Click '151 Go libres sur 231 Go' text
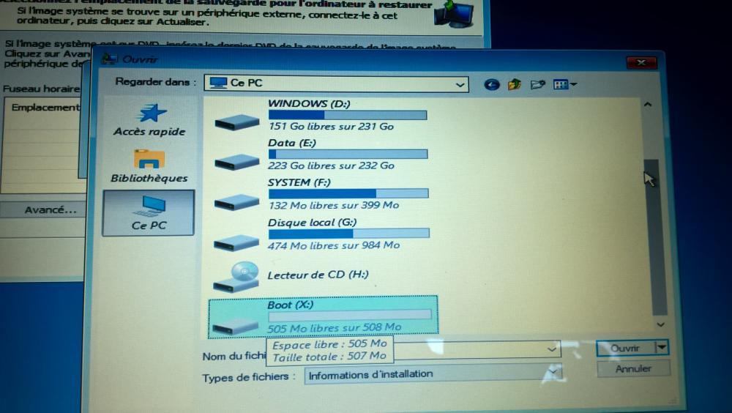This screenshot has width=732, height=413. [332, 126]
